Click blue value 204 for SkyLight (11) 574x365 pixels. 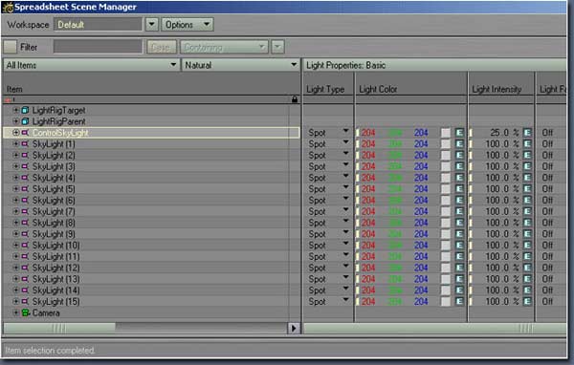(421, 256)
